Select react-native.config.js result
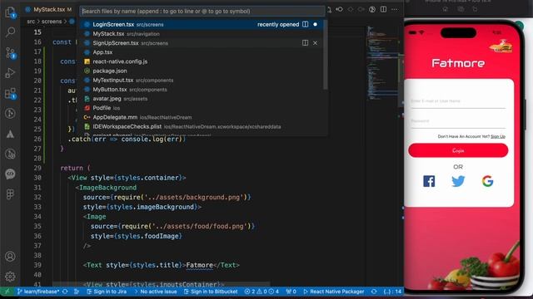 [x=202, y=61]
